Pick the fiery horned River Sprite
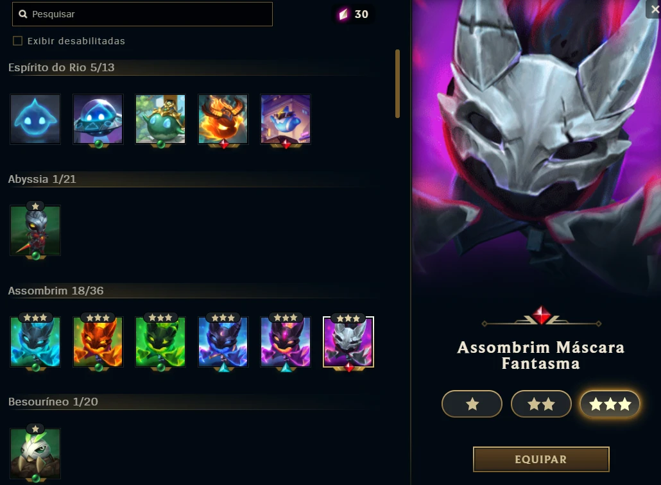Viewport: 661px width, 485px height. coord(223,119)
